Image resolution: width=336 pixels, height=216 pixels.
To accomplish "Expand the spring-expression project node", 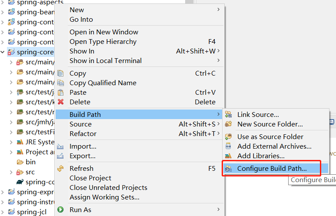I will click(x=3, y=192).
